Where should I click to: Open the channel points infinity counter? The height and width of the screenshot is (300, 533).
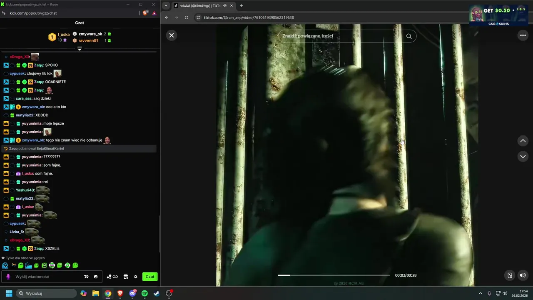click(x=112, y=277)
